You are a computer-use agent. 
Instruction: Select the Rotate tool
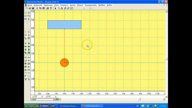coord(58,8)
